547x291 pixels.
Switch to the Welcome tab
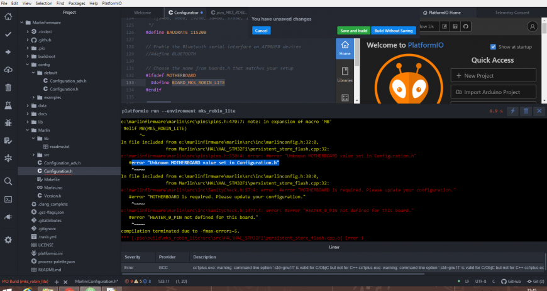pos(142,13)
